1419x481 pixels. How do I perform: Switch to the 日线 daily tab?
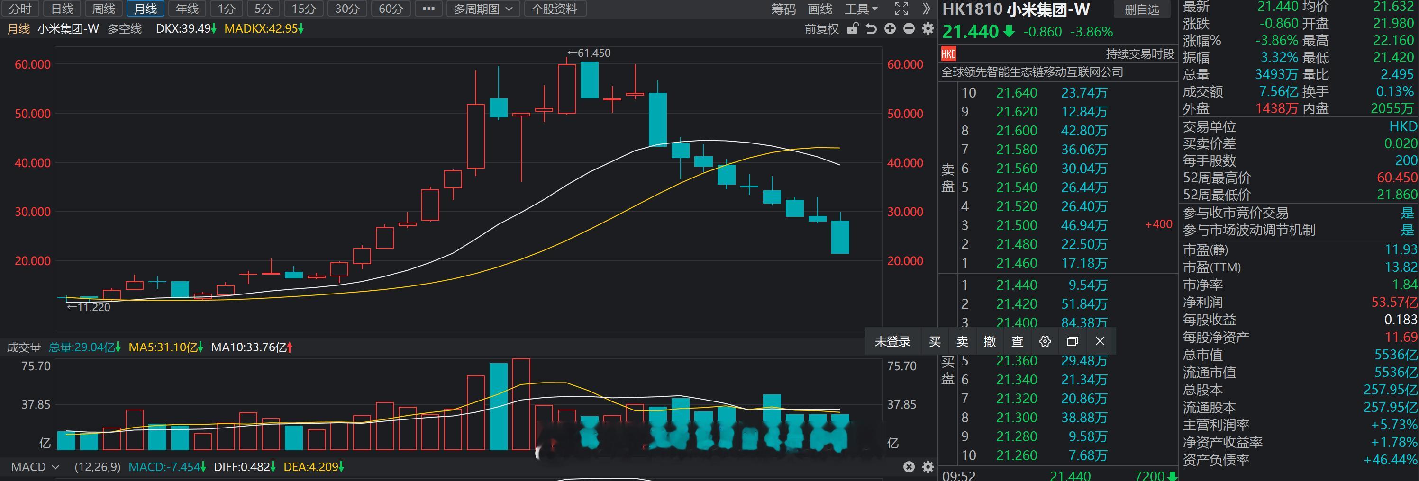tap(62, 9)
